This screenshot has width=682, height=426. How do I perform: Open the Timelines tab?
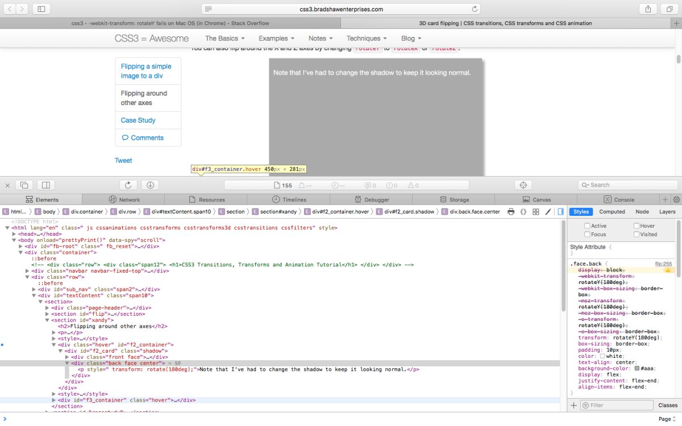tap(289, 199)
